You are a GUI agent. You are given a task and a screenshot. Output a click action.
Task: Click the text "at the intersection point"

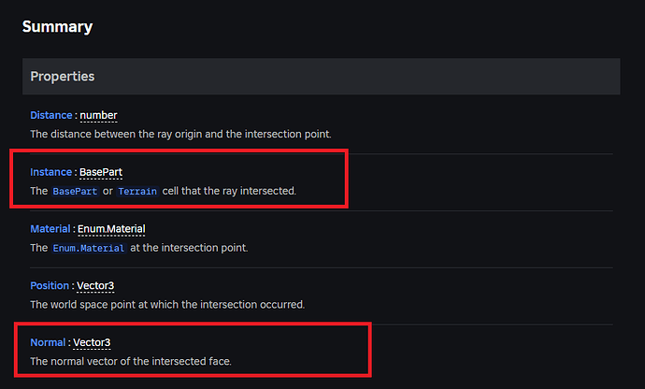(x=188, y=248)
